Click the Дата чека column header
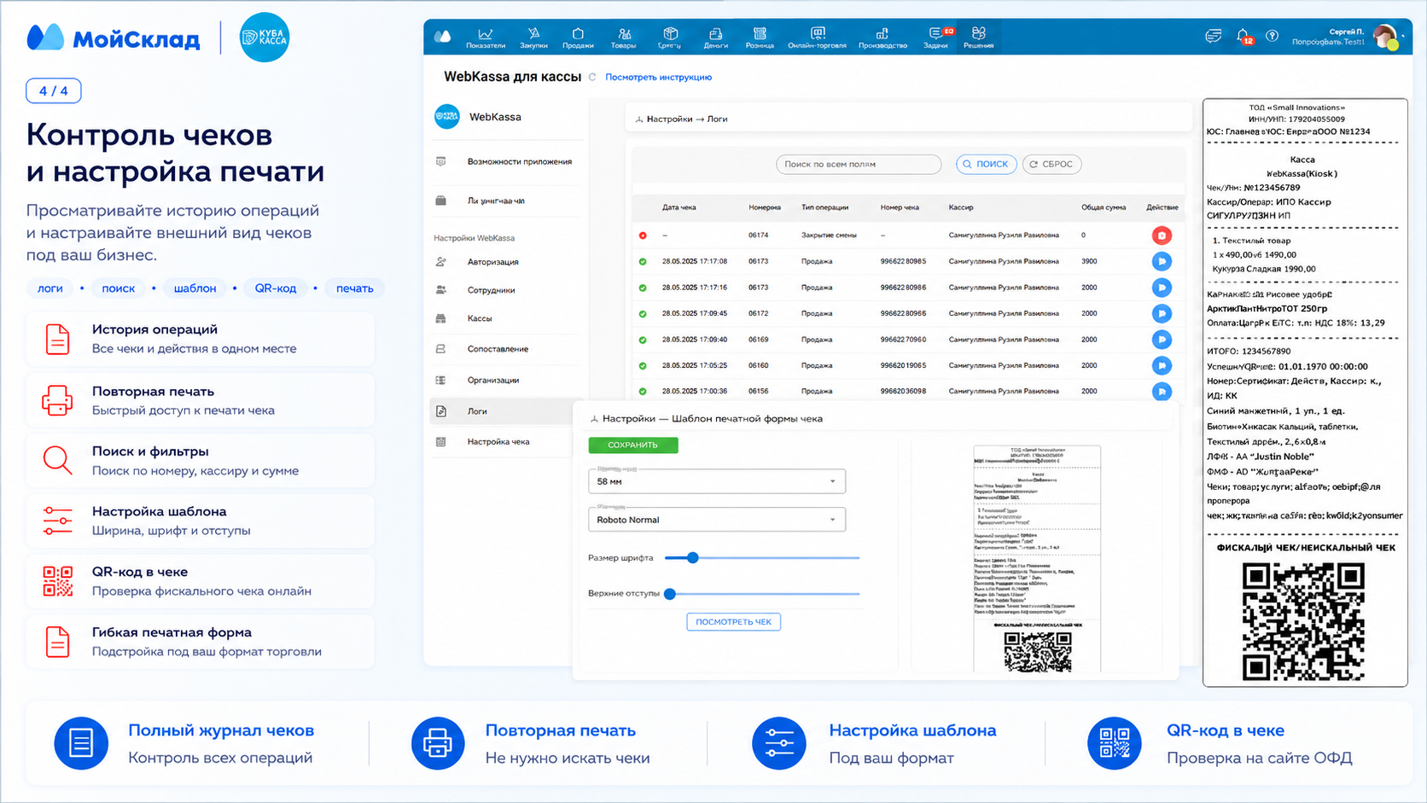The width and height of the screenshot is (1427, 803). point(679,207)
